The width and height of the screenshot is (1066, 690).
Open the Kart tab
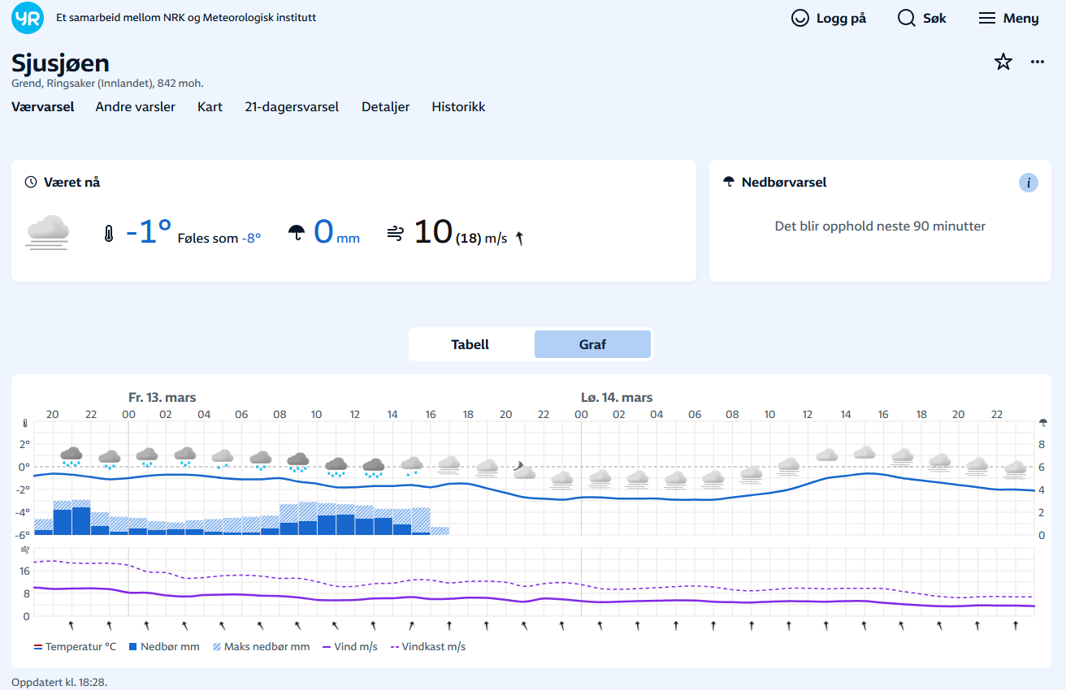(210, 106)
